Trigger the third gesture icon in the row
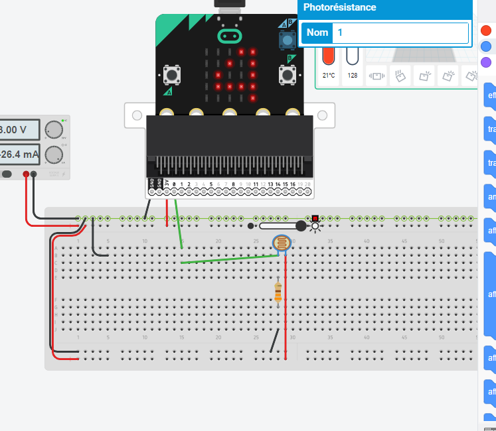 pos(424,76)
